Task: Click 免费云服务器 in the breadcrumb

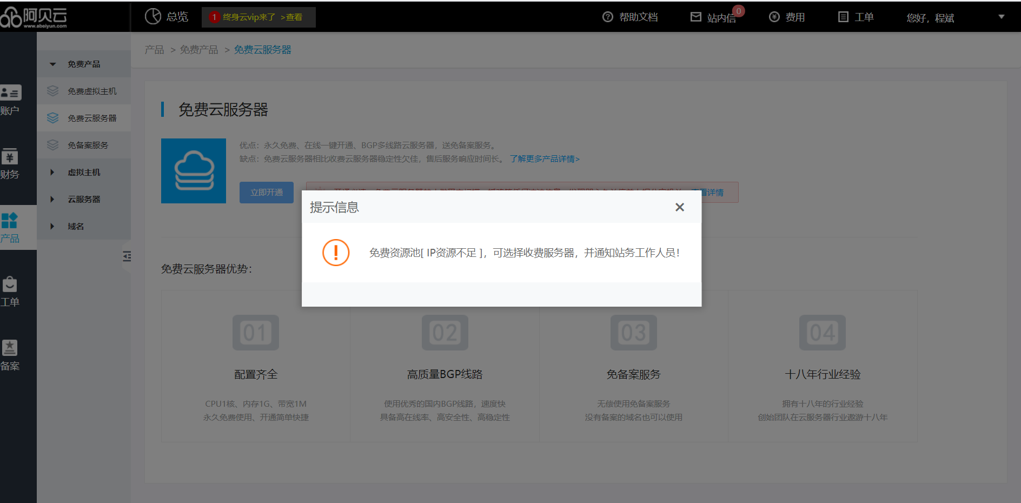Action: click(x=262, y=50)
